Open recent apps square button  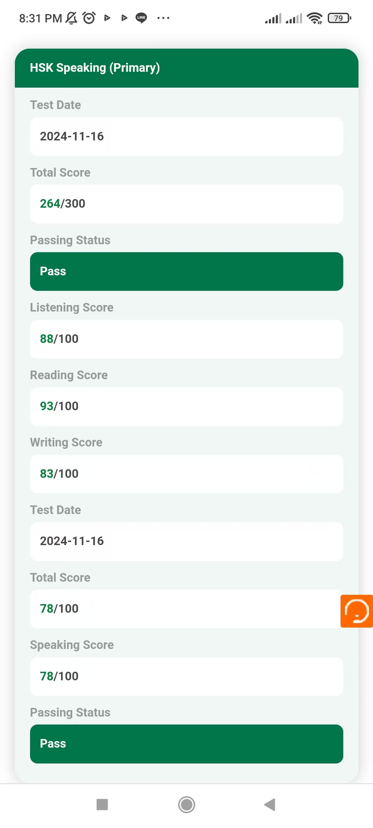coord(102,805)
